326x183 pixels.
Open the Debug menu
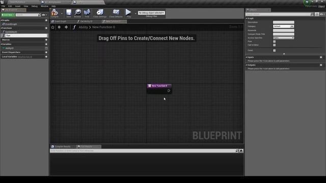(34, 6)
